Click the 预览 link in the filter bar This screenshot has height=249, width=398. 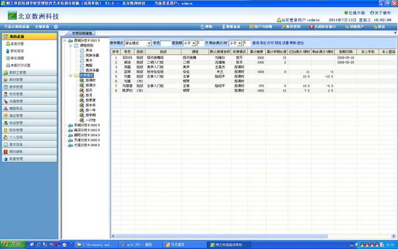point(278,43)
